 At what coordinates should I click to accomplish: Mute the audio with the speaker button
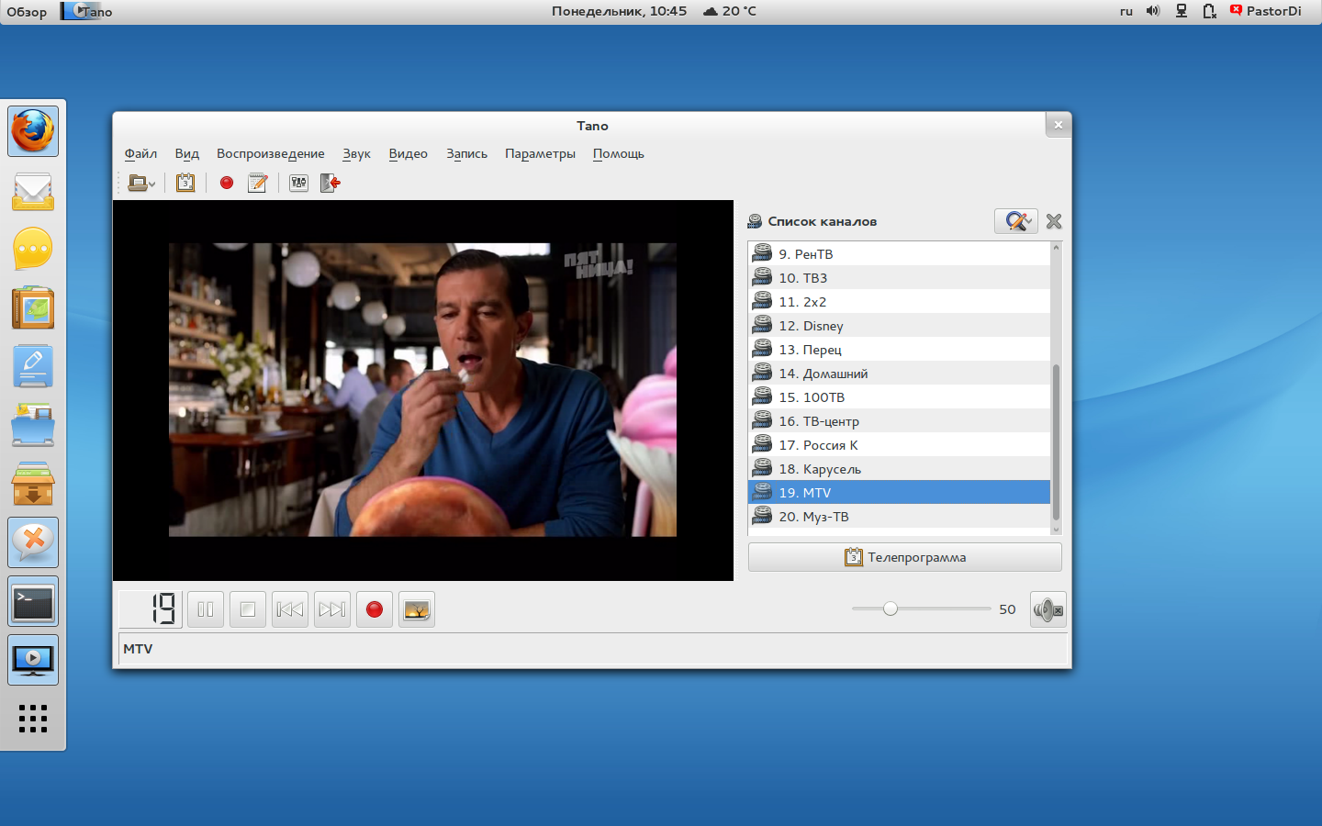(x=1048, y=609)
